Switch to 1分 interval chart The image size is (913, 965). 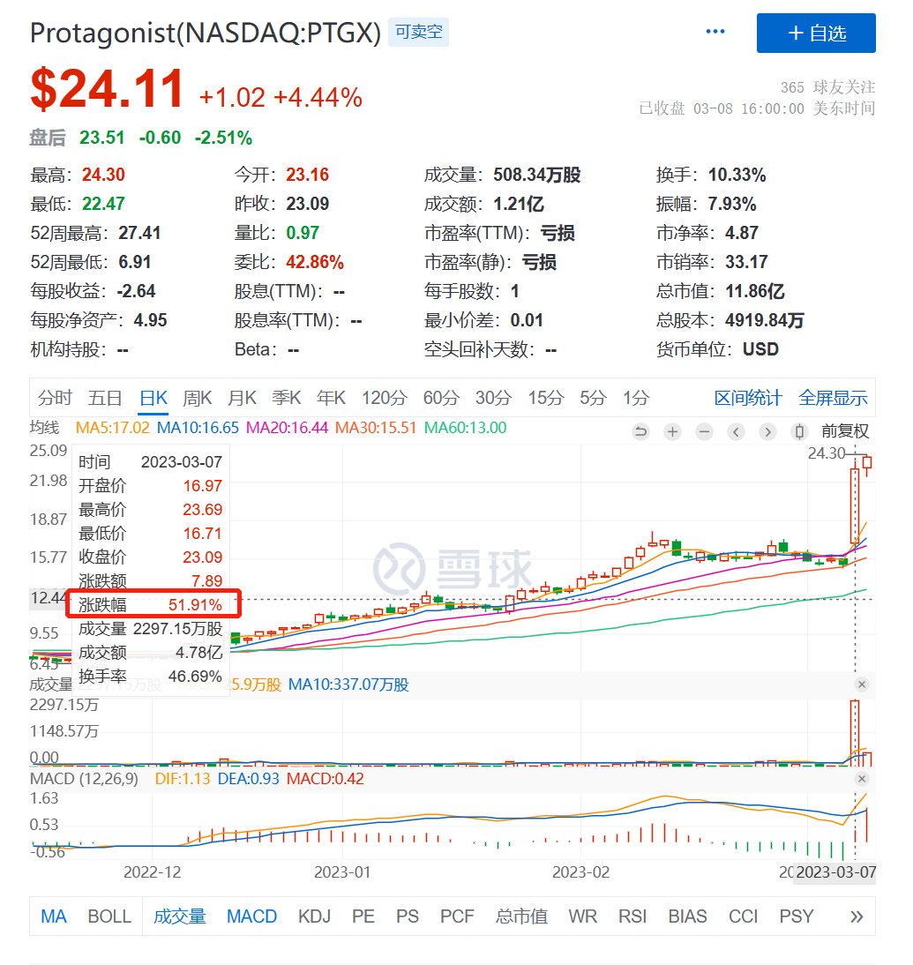pos(636,398)
